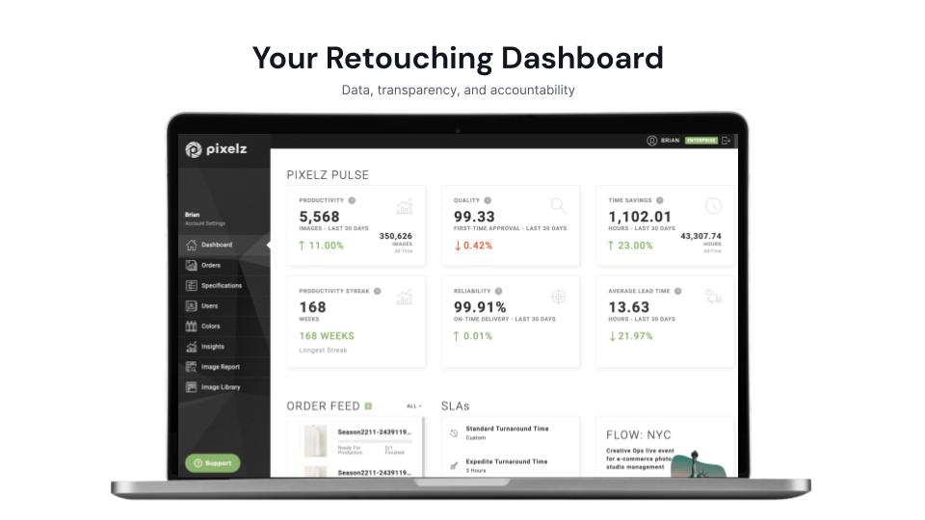Click the info icon beside Quality
The image size is (925, 520).
(x=488, y=200)
